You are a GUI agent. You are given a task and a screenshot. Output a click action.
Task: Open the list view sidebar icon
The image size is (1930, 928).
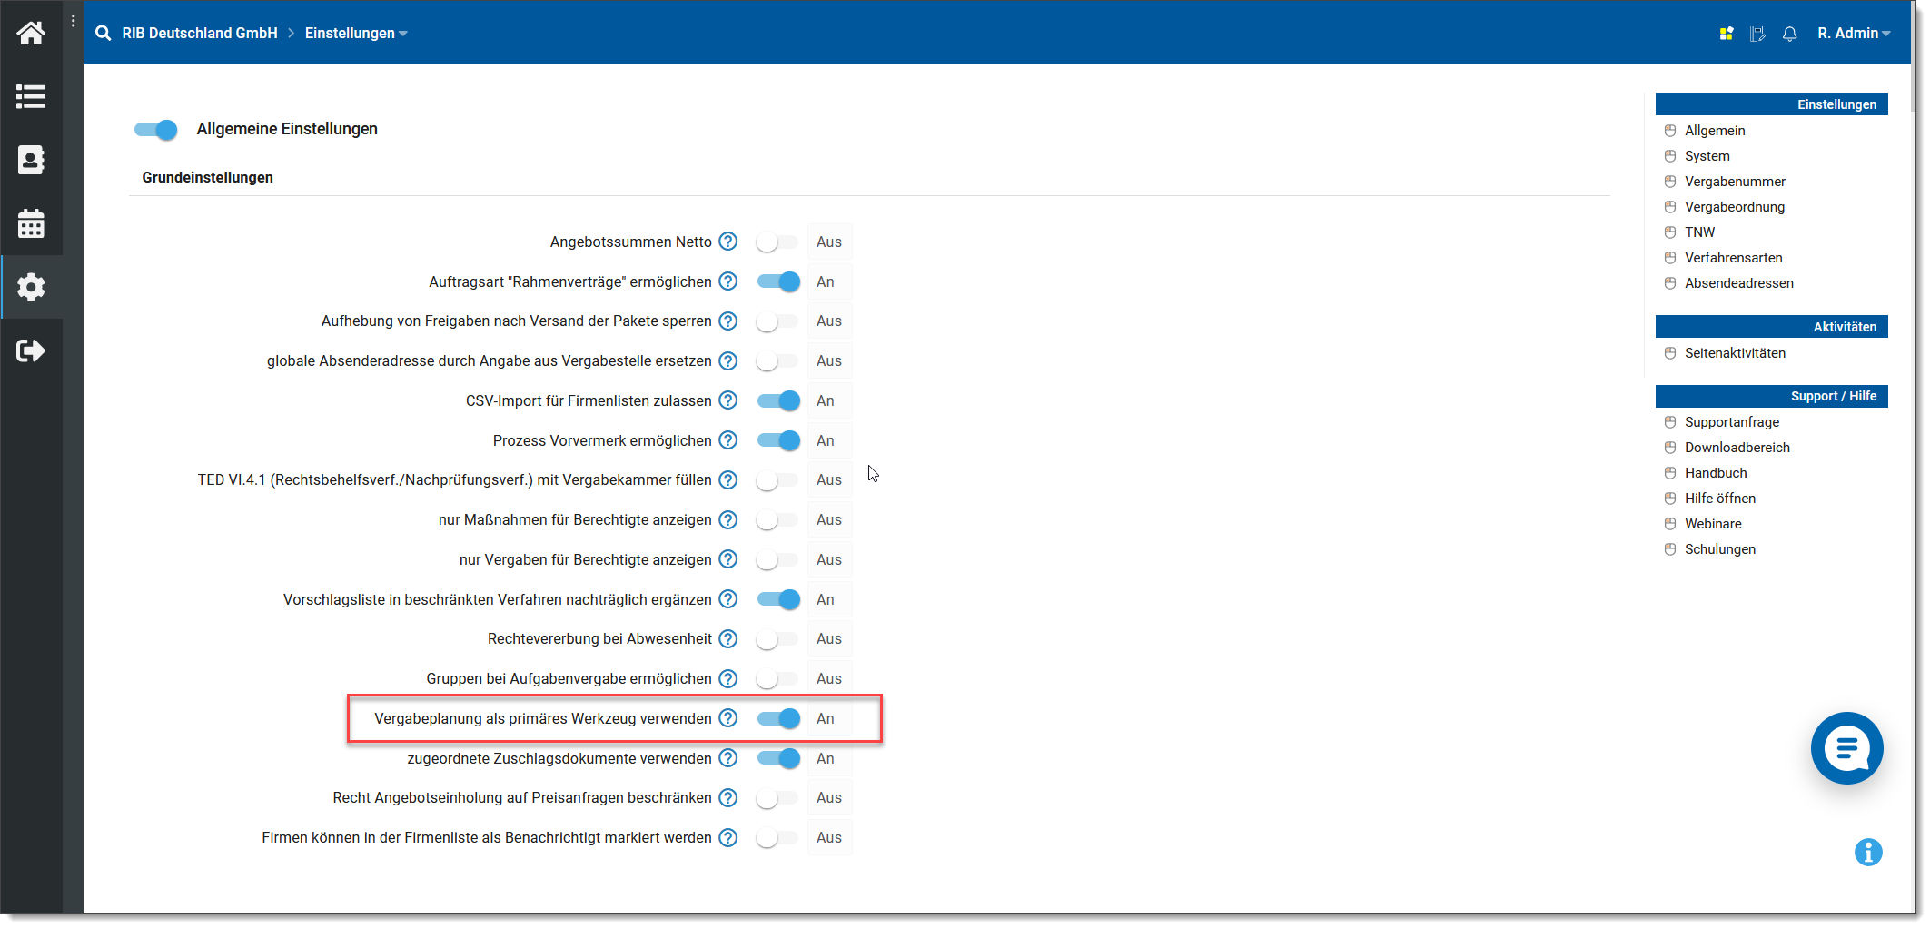click(31, 96)
